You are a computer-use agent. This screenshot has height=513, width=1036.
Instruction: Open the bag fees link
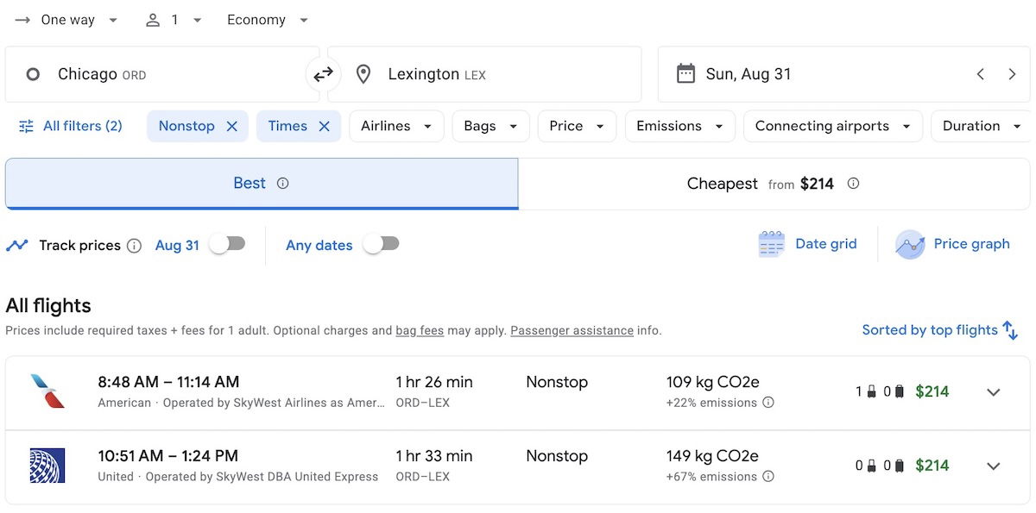pyautogui.click(x=420, y=330)
